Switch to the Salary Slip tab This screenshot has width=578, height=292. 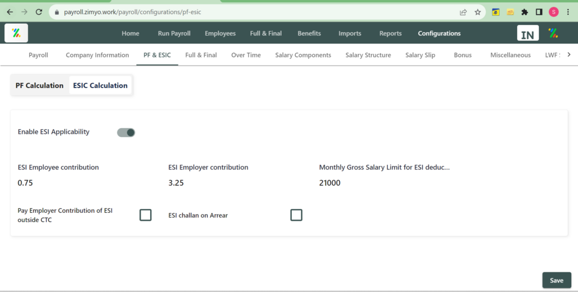coord(420,55)
